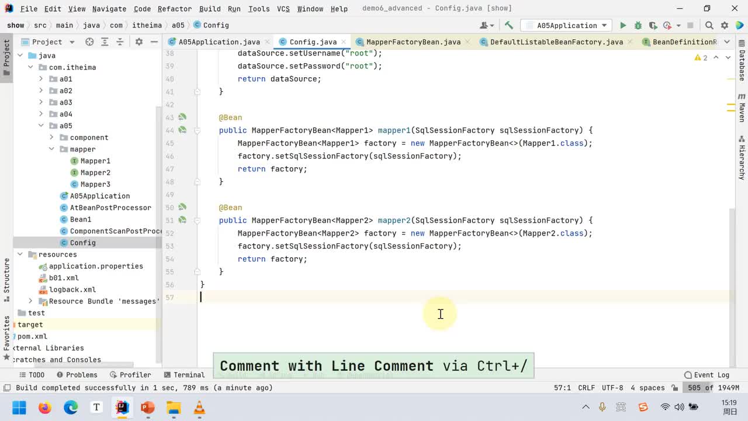The image size is (748, 421).
Task: Toggle the tool window quick-access icon in status bar
Action: point(6,388)
